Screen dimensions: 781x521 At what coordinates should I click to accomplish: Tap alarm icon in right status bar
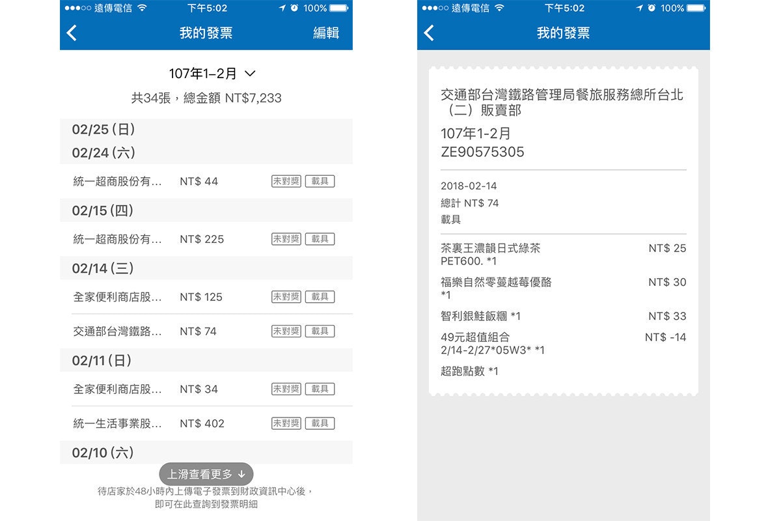(651, 8)
